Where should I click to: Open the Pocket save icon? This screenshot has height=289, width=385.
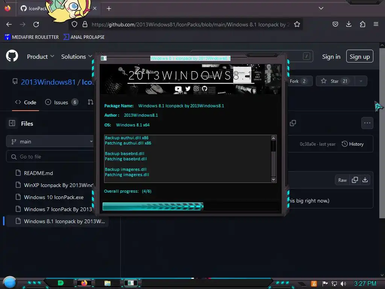(x=335, y=24)
